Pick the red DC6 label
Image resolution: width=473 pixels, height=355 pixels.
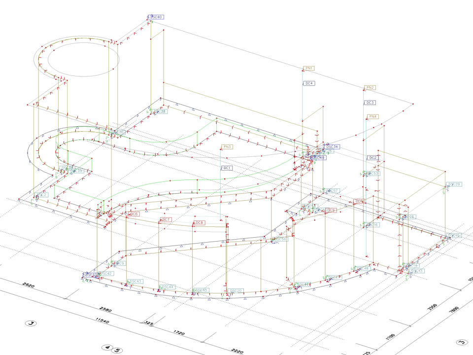pos(134,214)
